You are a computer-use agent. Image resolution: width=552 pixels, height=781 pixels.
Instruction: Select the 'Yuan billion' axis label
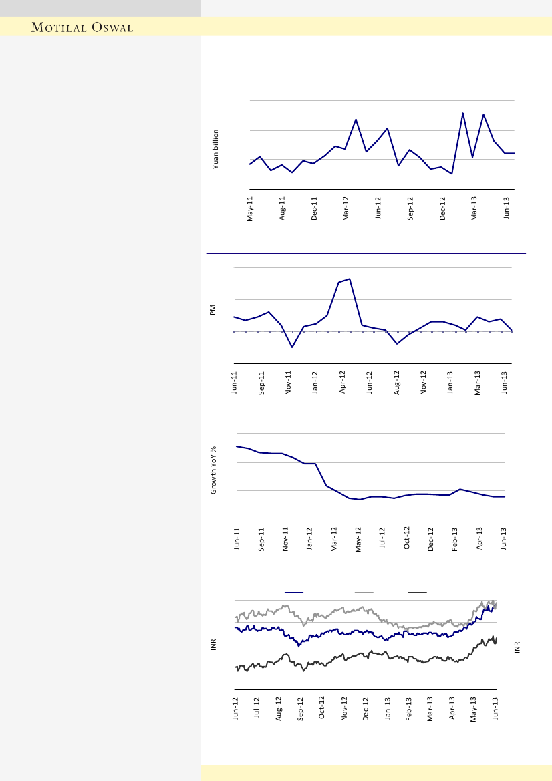click(216, 149)
